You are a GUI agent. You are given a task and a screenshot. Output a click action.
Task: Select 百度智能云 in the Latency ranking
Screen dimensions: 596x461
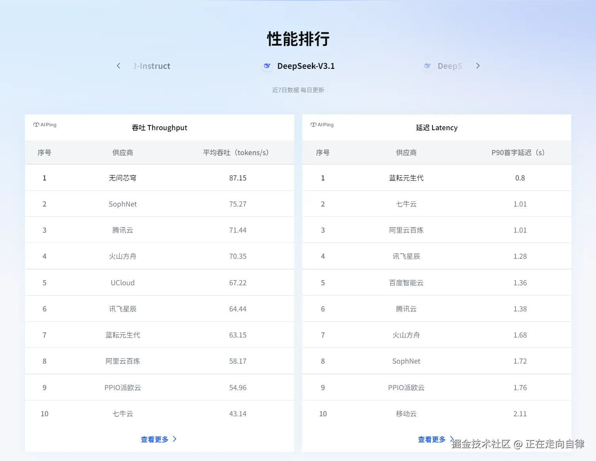tap(406, 283)
